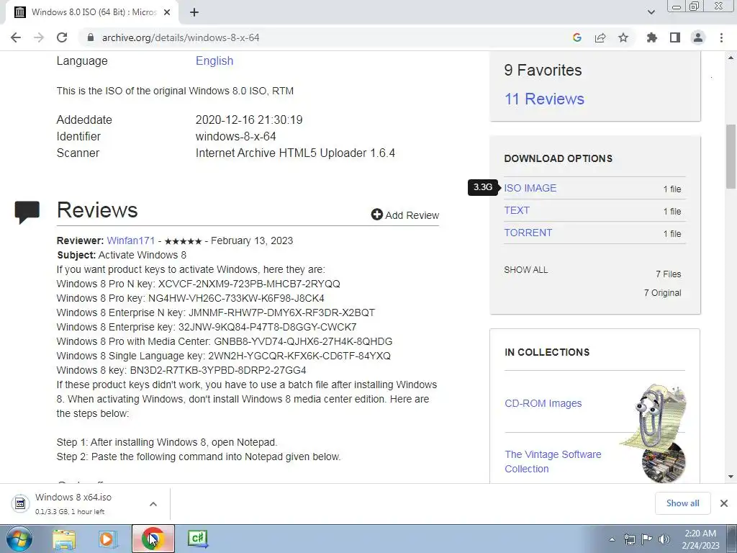This screenshot has height=553, width=737.
Task: Open the C# application in taskbar
Action: tap(198, 539)
